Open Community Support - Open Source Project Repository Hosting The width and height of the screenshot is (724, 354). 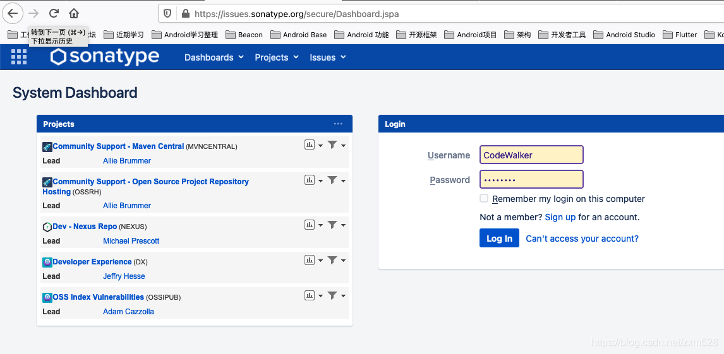pos(145,186)
